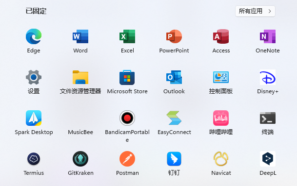Open 所有应用 button
Image resolution: width=297 pixels, height=186 pixels.
(x=255, y=11)
